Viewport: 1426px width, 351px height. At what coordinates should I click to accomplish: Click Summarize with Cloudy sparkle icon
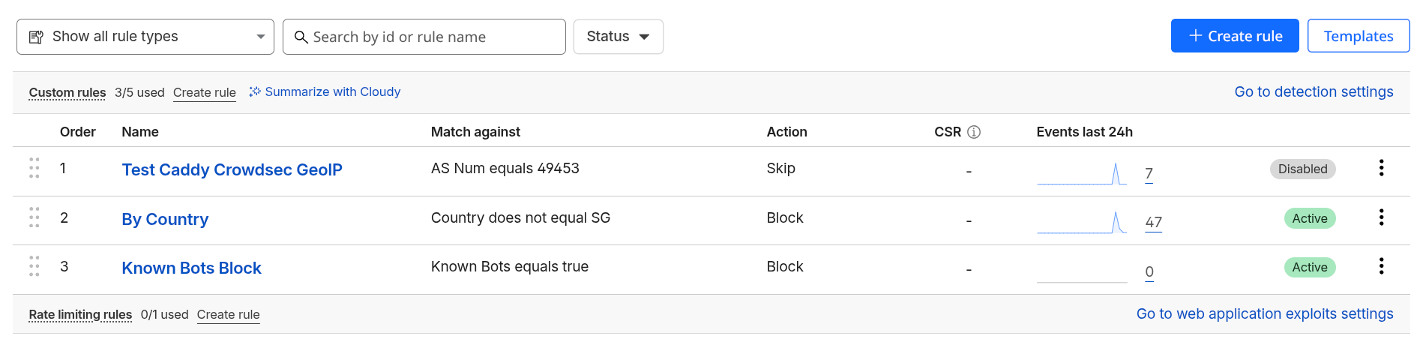255,91
